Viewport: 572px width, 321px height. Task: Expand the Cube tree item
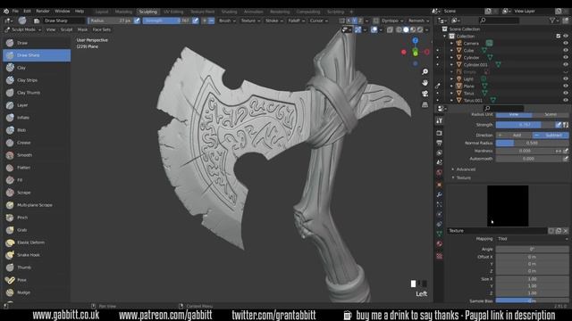click(451, 50)
